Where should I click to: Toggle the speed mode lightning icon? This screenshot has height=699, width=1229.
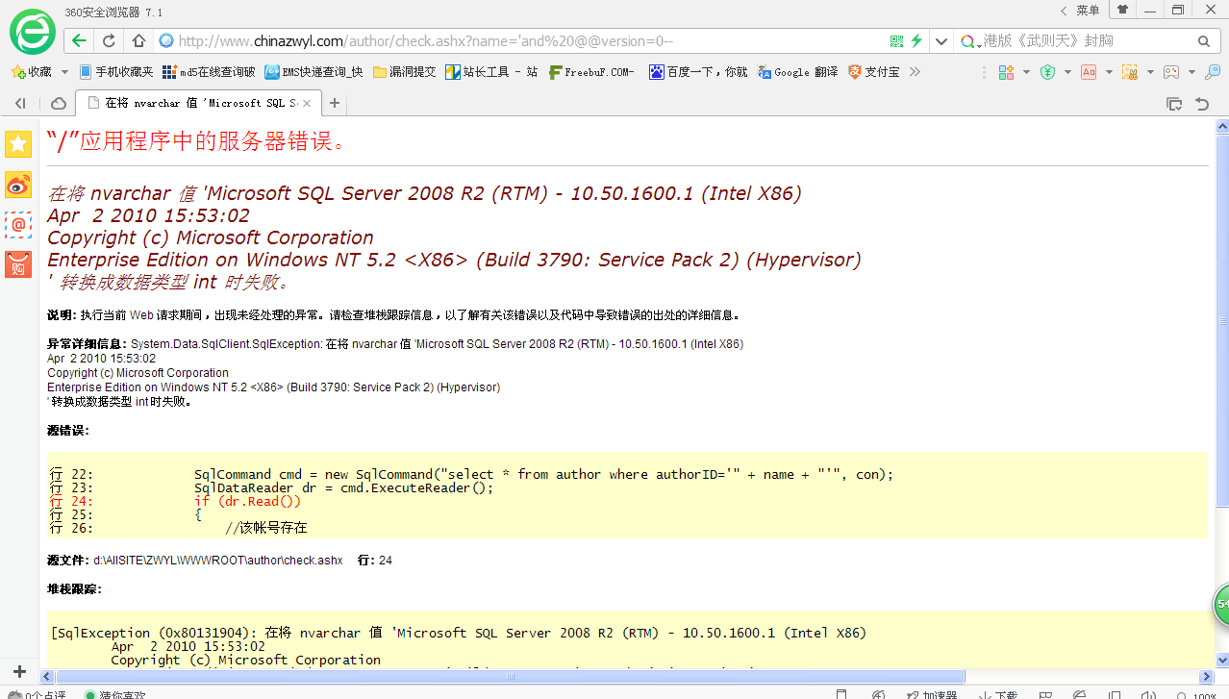(x=916, y=41)
